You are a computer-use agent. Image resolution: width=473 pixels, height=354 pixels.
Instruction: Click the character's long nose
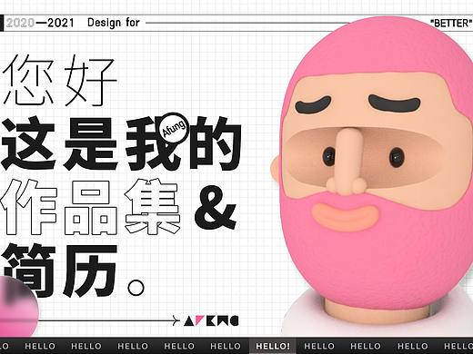tap(347, 162)
